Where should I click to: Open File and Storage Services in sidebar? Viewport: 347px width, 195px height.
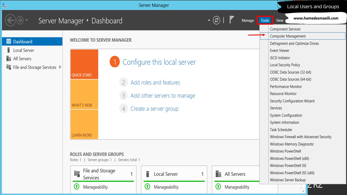coord(32,67)
